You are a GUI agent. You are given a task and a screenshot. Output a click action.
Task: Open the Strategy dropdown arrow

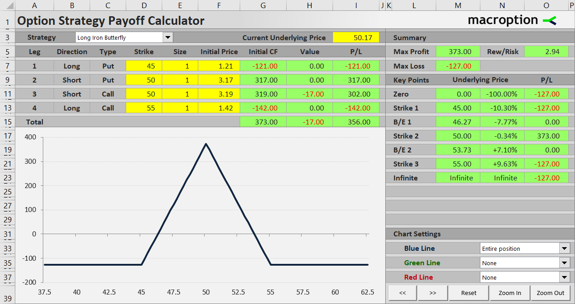coord(168,37)
